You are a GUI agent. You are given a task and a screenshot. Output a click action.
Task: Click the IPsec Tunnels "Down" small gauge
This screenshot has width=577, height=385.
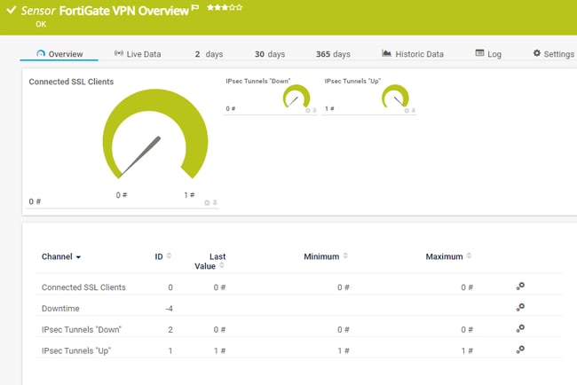coord(296,97)
